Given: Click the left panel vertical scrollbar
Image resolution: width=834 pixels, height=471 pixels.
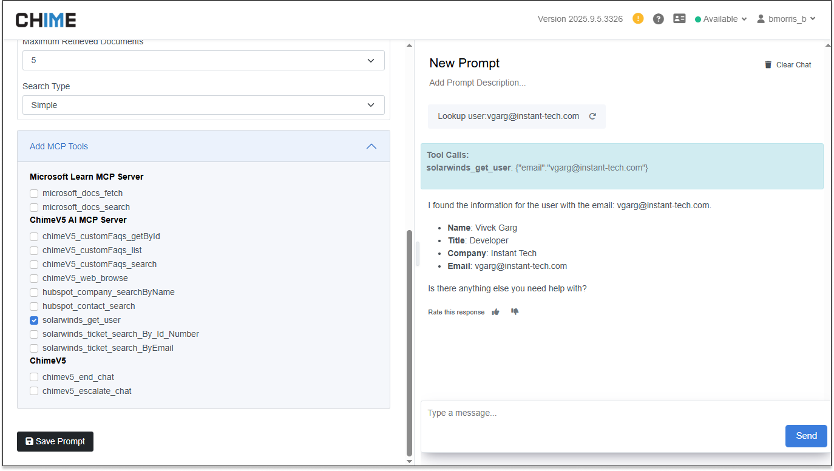Looking at the screenshot, I should (409, 343).
